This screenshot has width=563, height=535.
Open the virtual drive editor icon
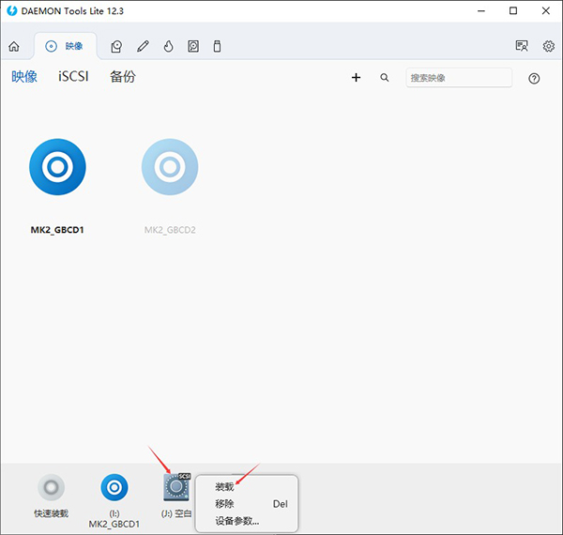click(117, 45)
